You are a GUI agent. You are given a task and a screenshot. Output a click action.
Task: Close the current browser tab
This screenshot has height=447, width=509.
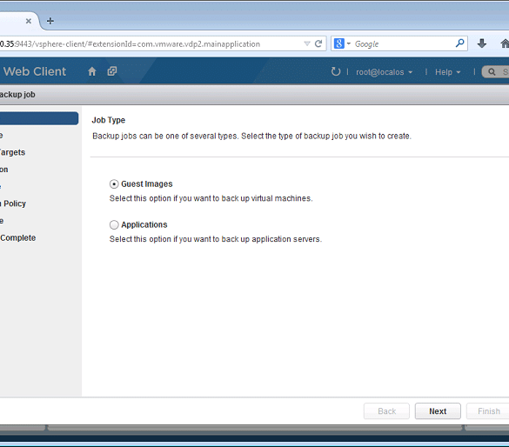click(29, 21)
